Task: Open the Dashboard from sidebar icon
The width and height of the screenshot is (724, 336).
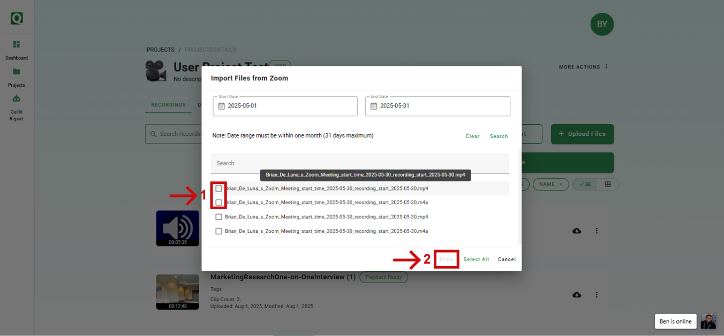Action: click(x=17, y=44)
